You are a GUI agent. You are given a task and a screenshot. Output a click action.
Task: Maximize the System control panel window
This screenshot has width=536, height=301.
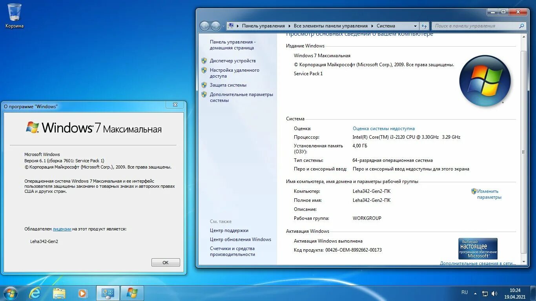(504, 12)
